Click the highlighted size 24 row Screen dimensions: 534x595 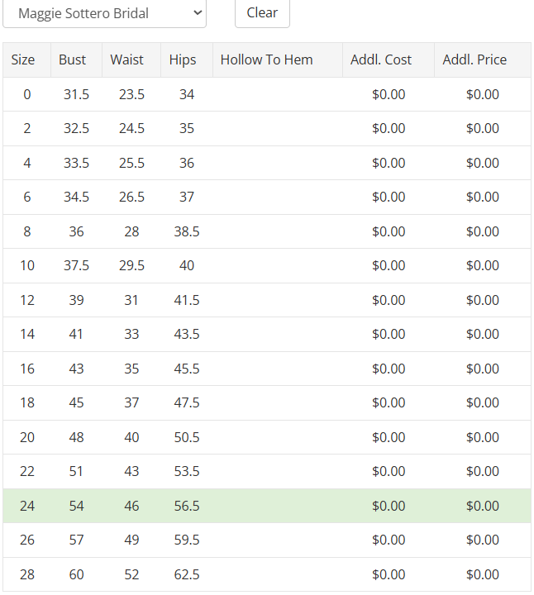click(x=267, y=507)
